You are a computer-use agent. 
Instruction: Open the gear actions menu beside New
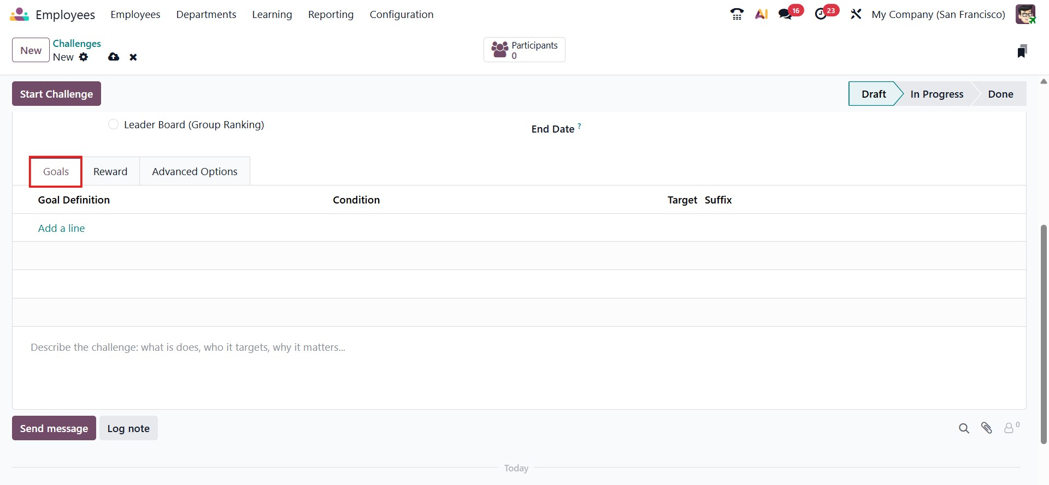(x=84, y=57)
